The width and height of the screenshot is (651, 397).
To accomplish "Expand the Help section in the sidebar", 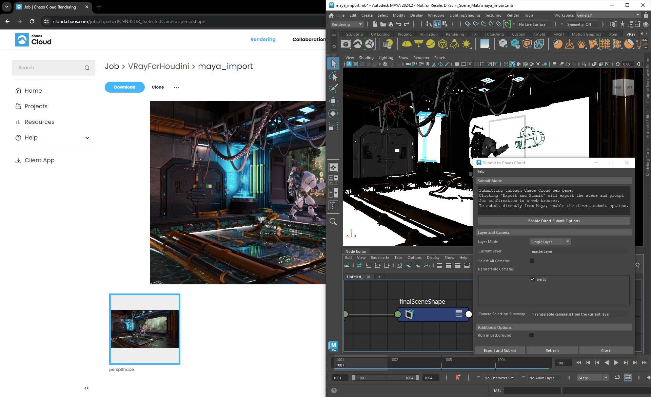I will click(x=87, y=138).
